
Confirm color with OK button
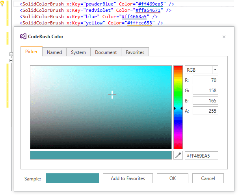click(x=172, y=178)
